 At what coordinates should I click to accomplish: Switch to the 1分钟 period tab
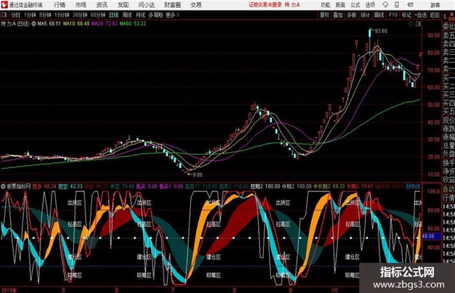pyautogui.click(x=30, y=15)
